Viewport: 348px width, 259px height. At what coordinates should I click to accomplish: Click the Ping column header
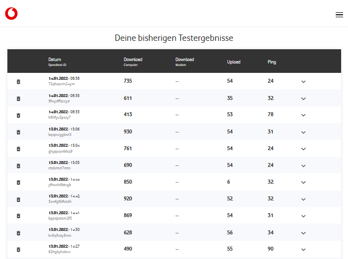pyautogui.click(x=272, y=62)
